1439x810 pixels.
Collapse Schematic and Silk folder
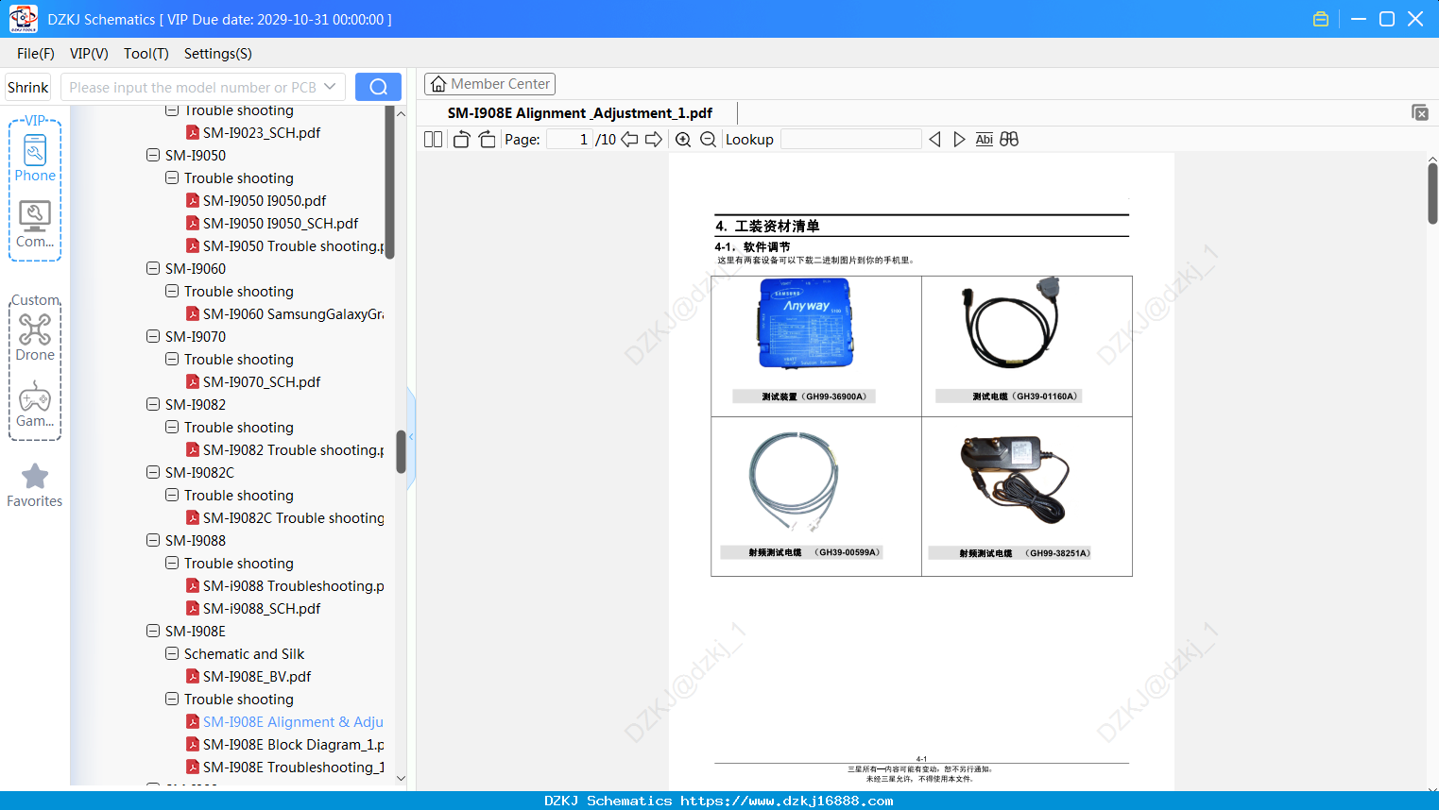172,653
